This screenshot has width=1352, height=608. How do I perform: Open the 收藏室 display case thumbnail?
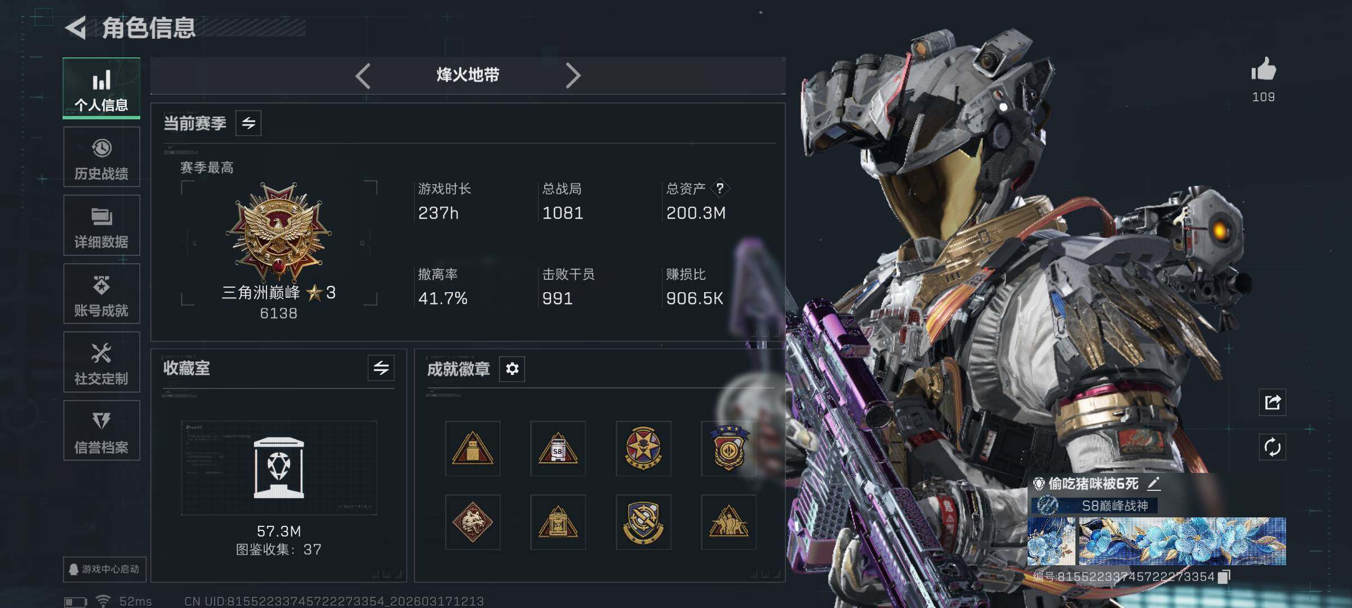(279, 468)
